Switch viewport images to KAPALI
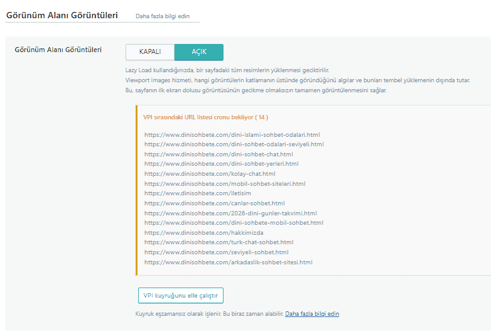Image resolution: width=491 pixels, height=334 pixels. coord(150,52)
